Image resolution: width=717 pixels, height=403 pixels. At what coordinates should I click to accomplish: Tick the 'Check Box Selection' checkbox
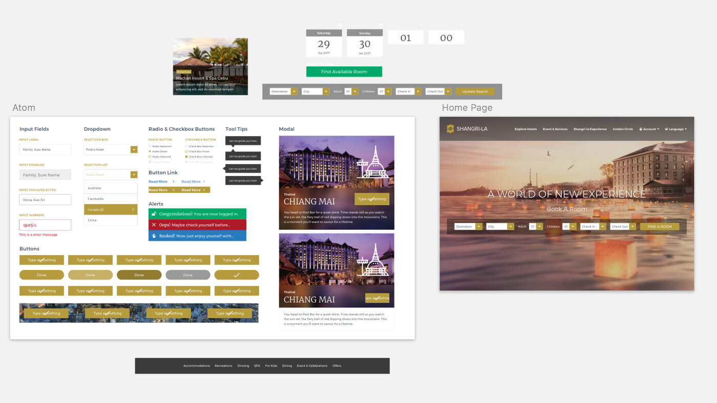186,146
